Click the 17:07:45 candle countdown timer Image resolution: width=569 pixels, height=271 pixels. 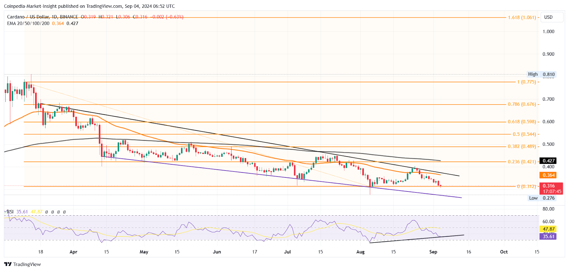pos(552,192)
